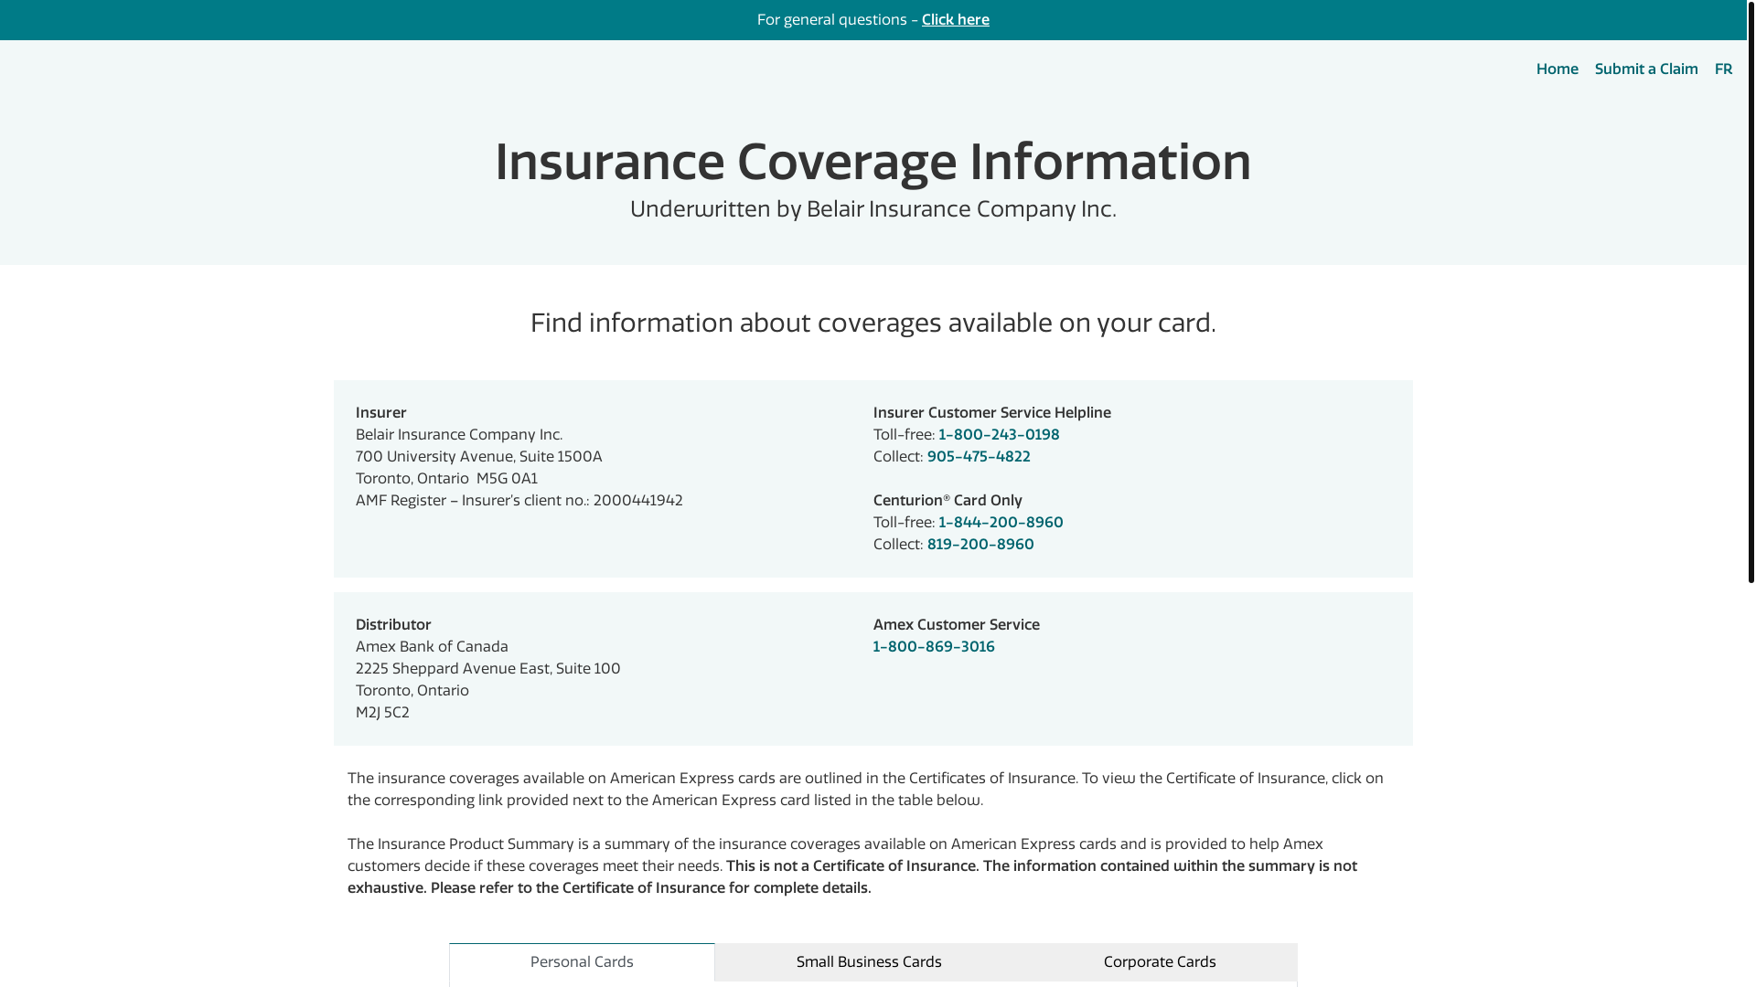Click the 'Distributor' label
The image size is (1756, 987).
[392, 624]
